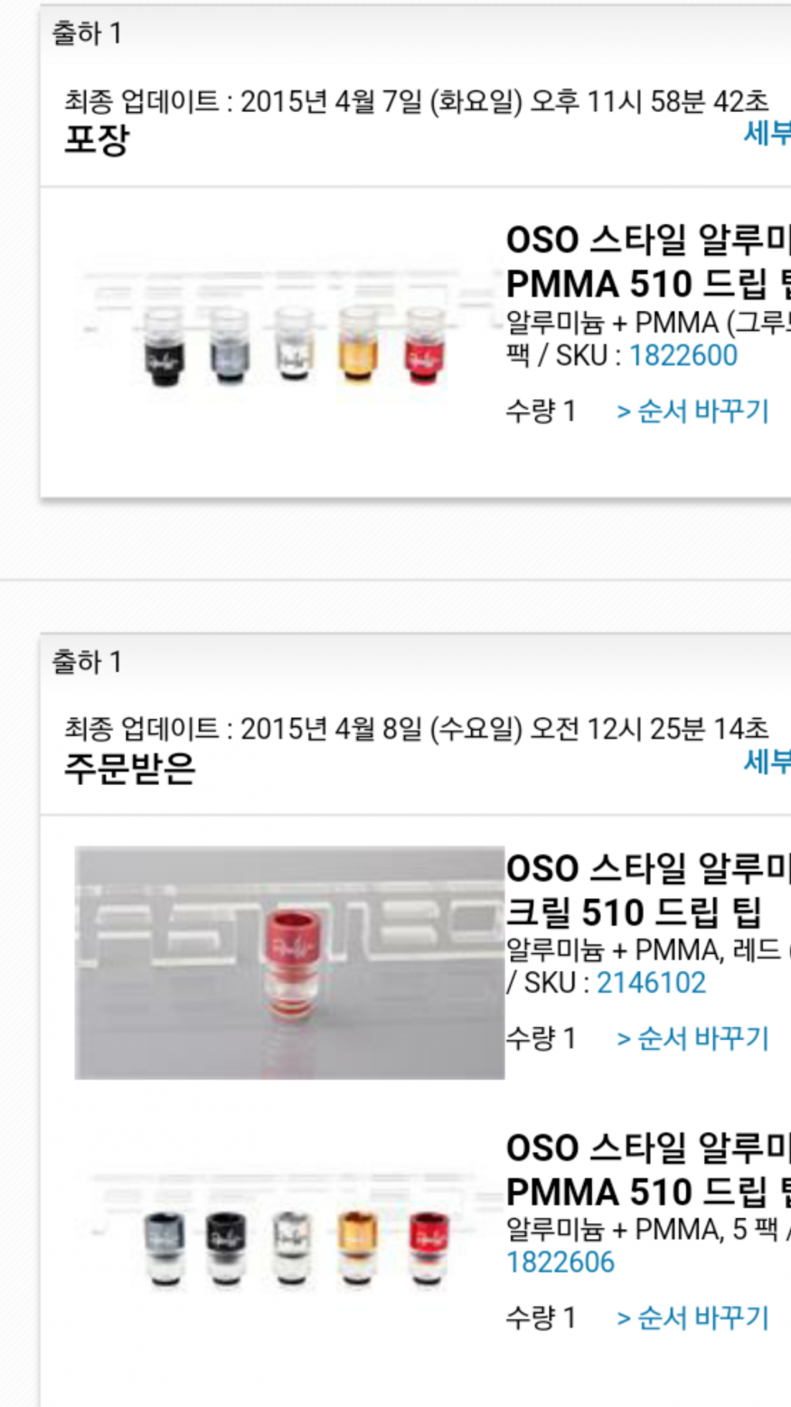Open SKU 2146102 product link
The height and width of the screenshot is (1407, 791).
[x=651, y=983]
